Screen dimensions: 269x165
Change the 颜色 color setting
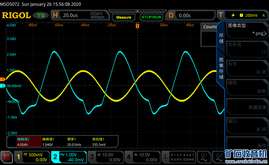[246, 87]
